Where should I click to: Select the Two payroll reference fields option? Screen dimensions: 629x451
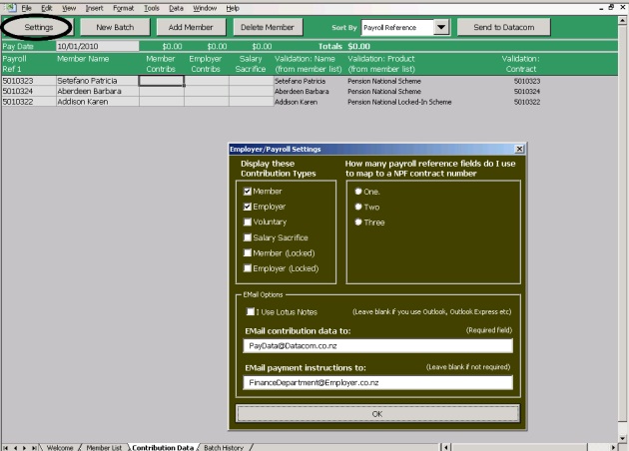pos(357,207)
